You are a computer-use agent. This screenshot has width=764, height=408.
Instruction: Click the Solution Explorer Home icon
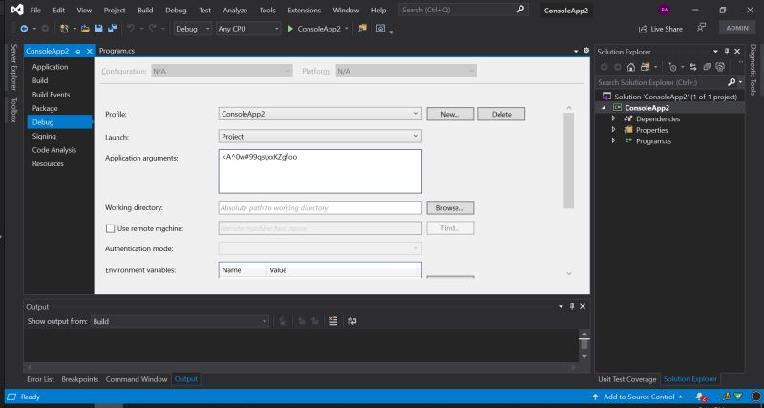coord(631,67)
